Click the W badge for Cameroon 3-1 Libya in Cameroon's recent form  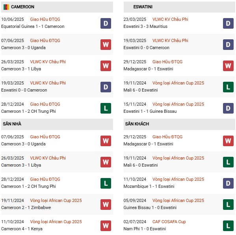click(106, 66)
